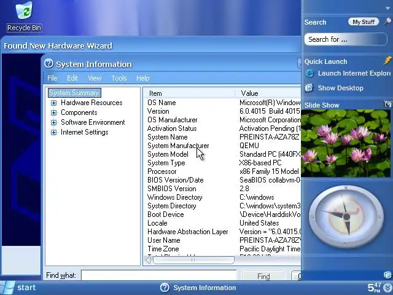The image size is (393, 295).
Task: Open the File menu
Action: coord(52,78)
